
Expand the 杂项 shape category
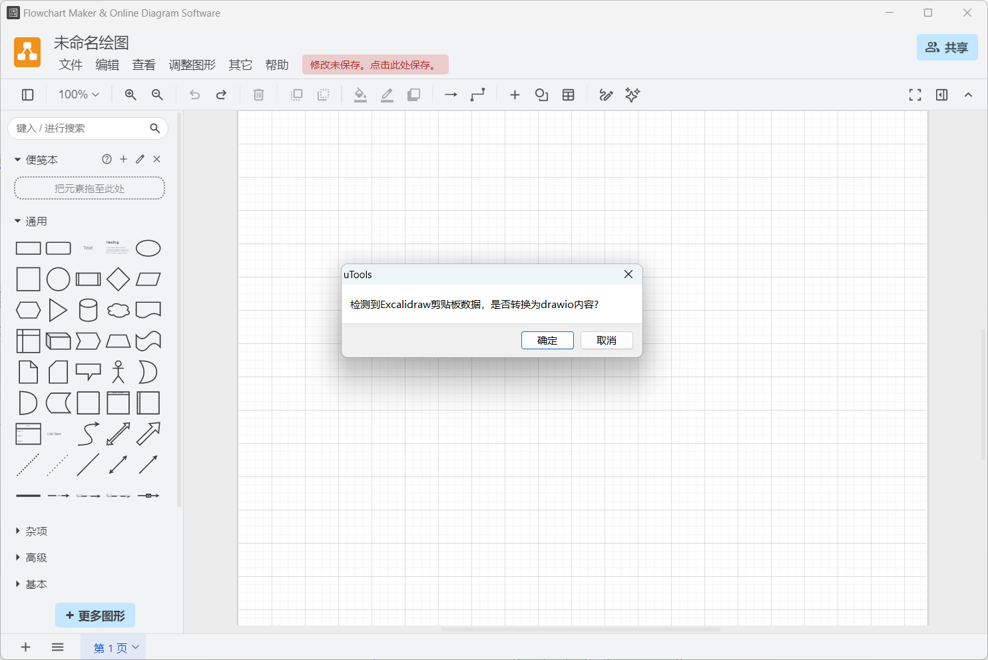point(36,531)
